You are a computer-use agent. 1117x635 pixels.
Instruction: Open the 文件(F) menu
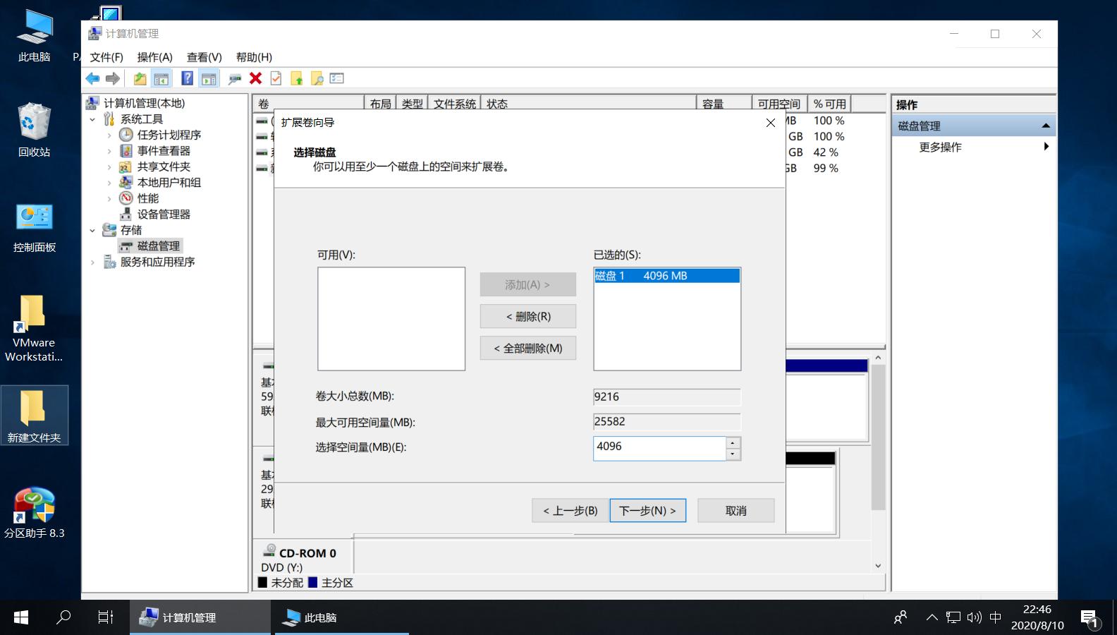click(x=106, y=57)
